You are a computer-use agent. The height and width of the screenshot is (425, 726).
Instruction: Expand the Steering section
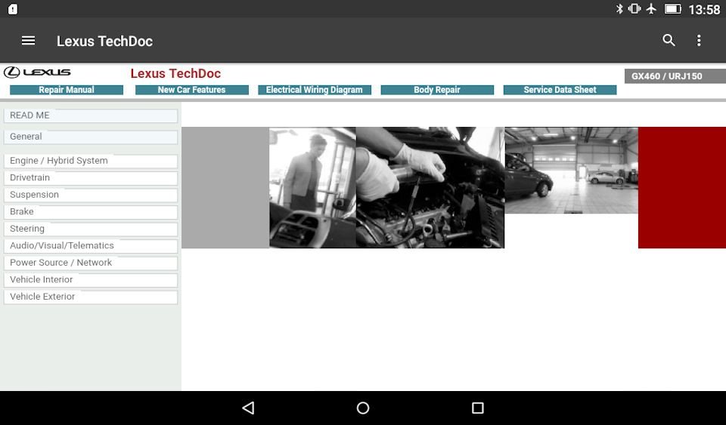pos(91,229)
